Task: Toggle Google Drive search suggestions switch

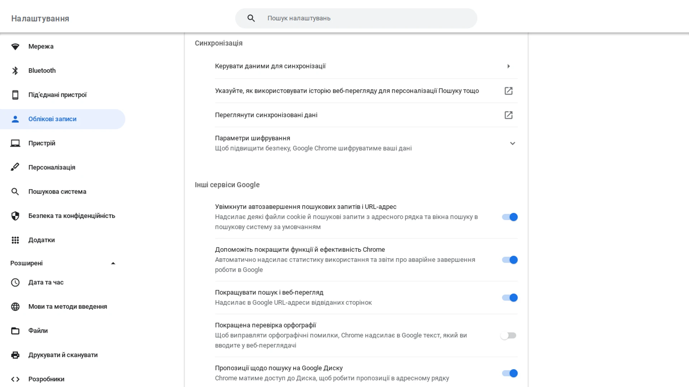Action: point(510,373)
